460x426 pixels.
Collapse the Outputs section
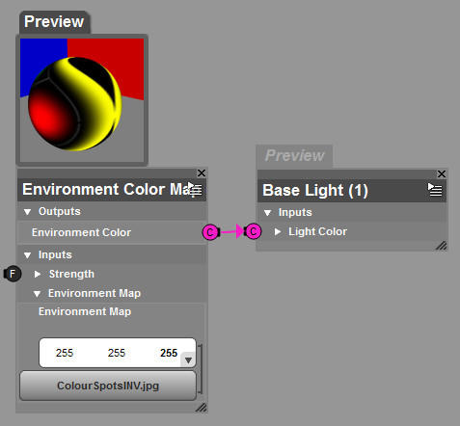coord(27,212)
